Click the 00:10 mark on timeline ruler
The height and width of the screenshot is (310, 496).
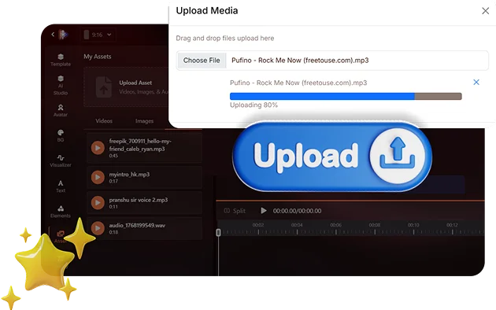click(x=413, y=225)
